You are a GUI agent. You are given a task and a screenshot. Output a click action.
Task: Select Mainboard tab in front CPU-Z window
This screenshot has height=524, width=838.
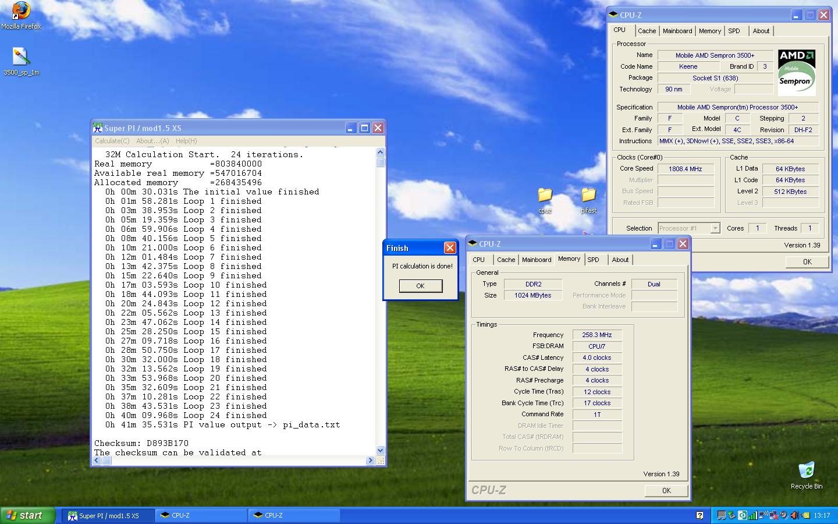pos(537,260)
